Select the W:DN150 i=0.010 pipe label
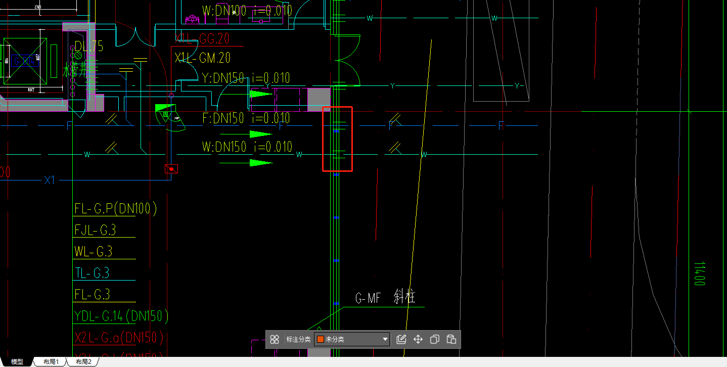This screenshot has width=727, height=367. 247,147
